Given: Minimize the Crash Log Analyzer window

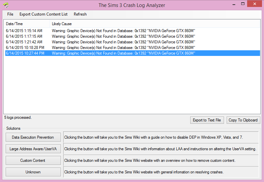Looking at the screenshot, I should (x=234, y=4).
